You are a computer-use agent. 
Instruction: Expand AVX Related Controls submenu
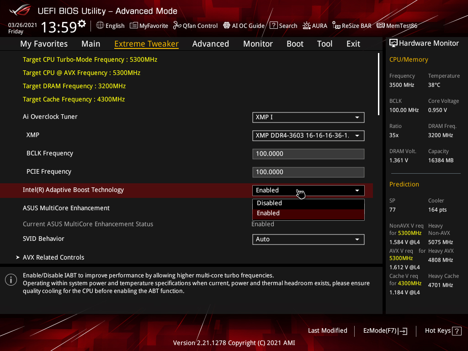53,257
